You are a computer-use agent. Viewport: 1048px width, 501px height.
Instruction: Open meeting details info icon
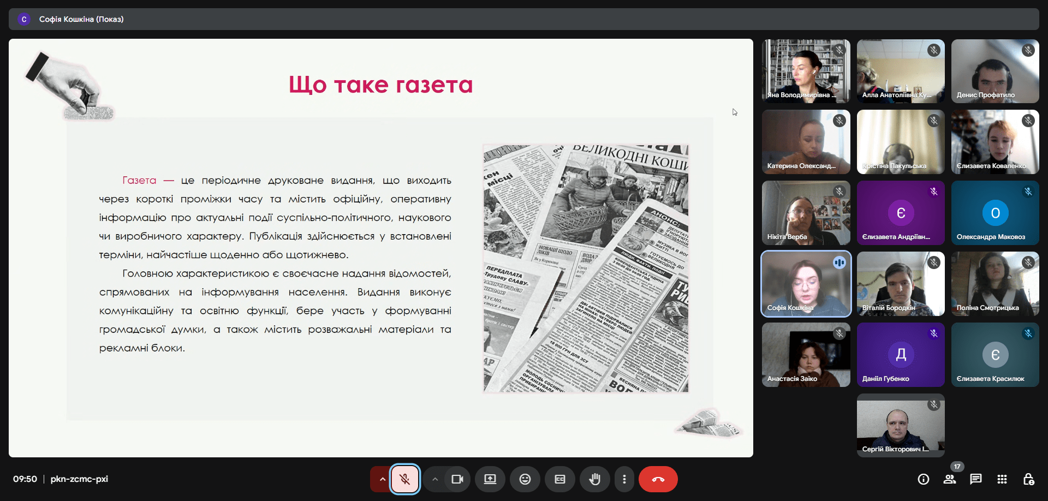tap(923, 479)
